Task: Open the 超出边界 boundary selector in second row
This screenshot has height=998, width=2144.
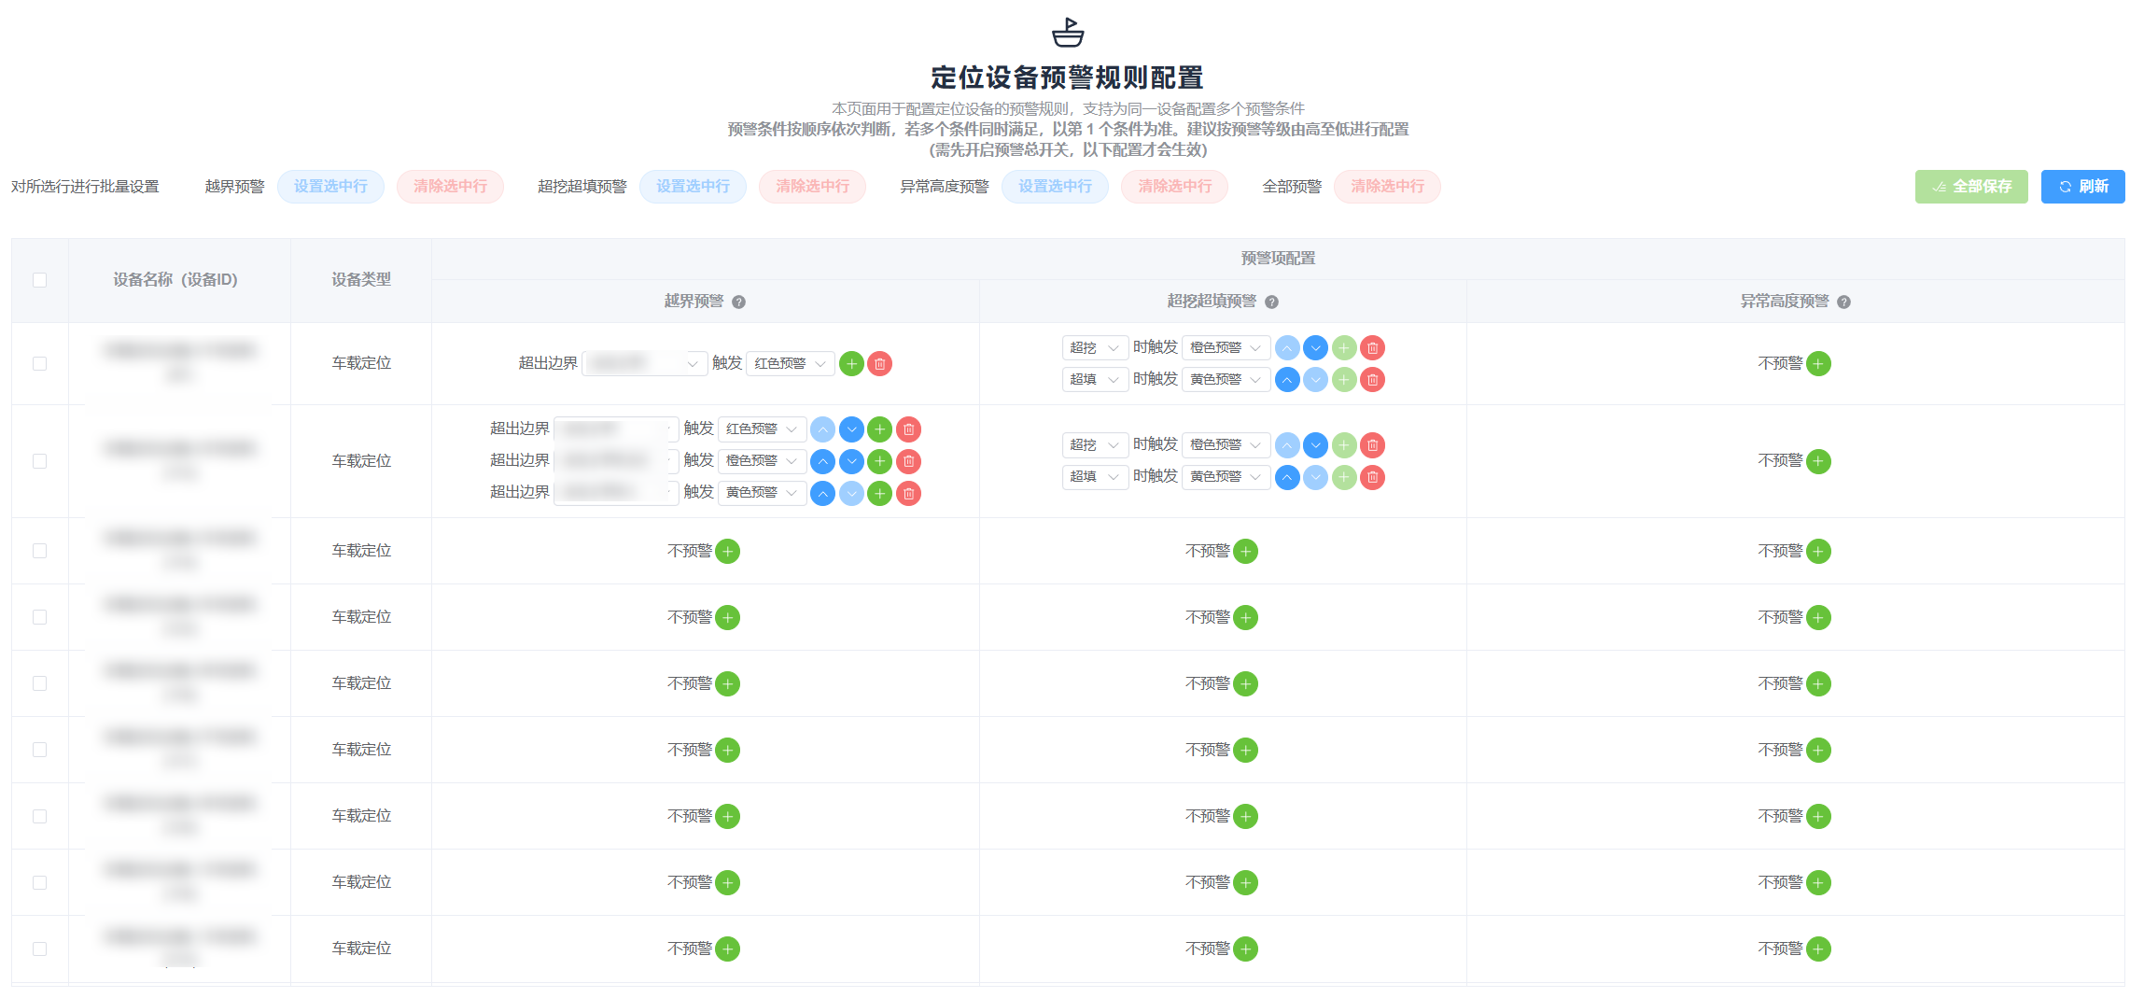Action: click(616, 429)
